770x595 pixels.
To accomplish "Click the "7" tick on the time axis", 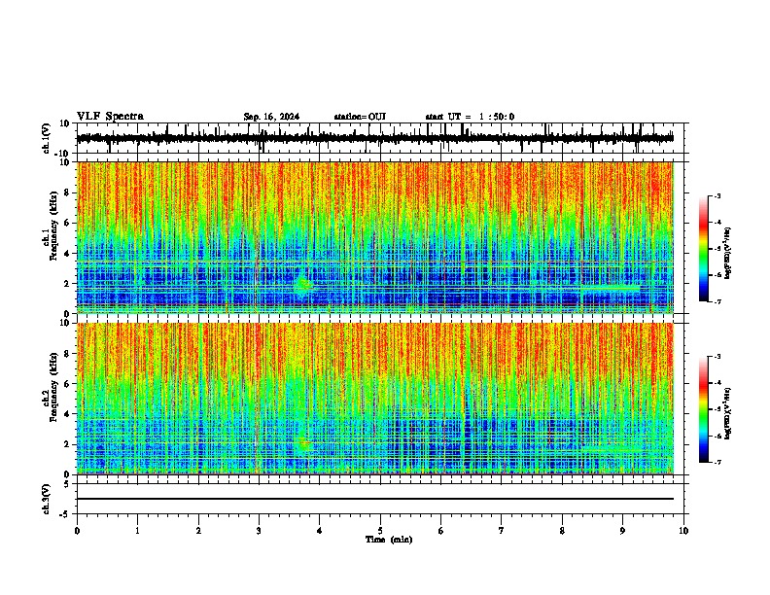I will [502, 531].
